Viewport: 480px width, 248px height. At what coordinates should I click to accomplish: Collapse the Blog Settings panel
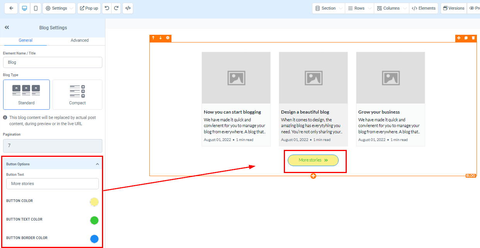pos(7,27)
